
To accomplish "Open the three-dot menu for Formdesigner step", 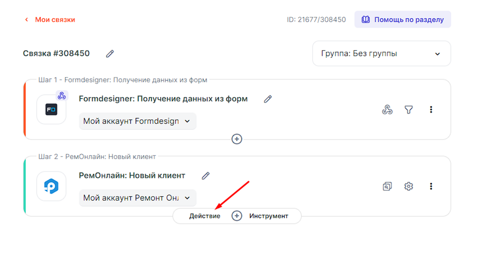I will click(431, 110).
